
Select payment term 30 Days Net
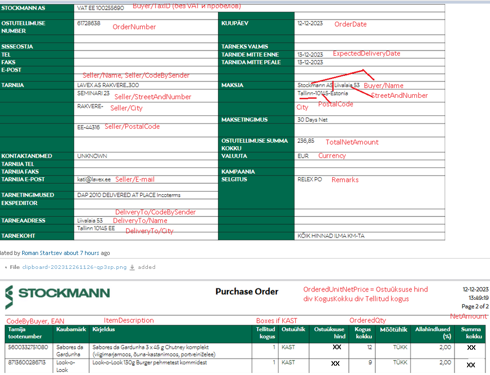click(313, 120)
